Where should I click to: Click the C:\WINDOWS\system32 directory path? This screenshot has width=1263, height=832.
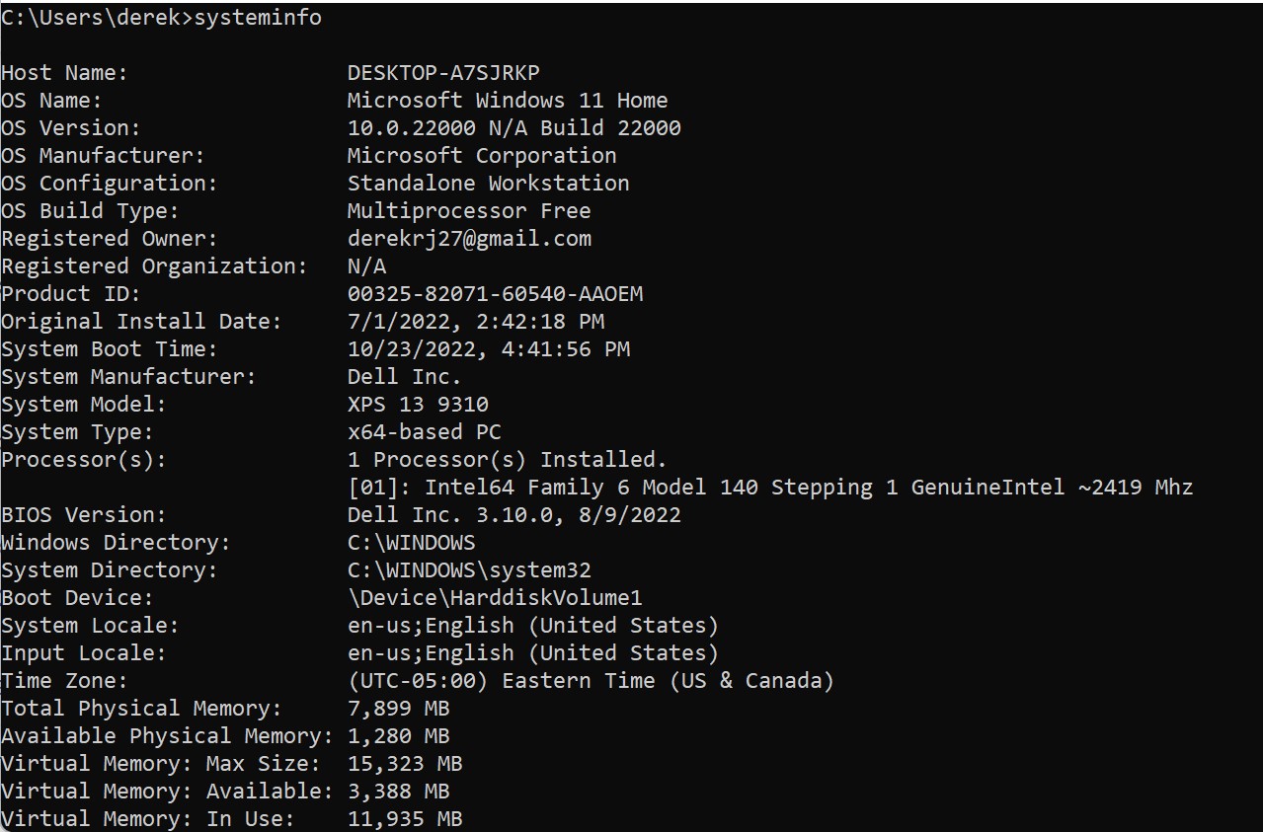point(469,570)
